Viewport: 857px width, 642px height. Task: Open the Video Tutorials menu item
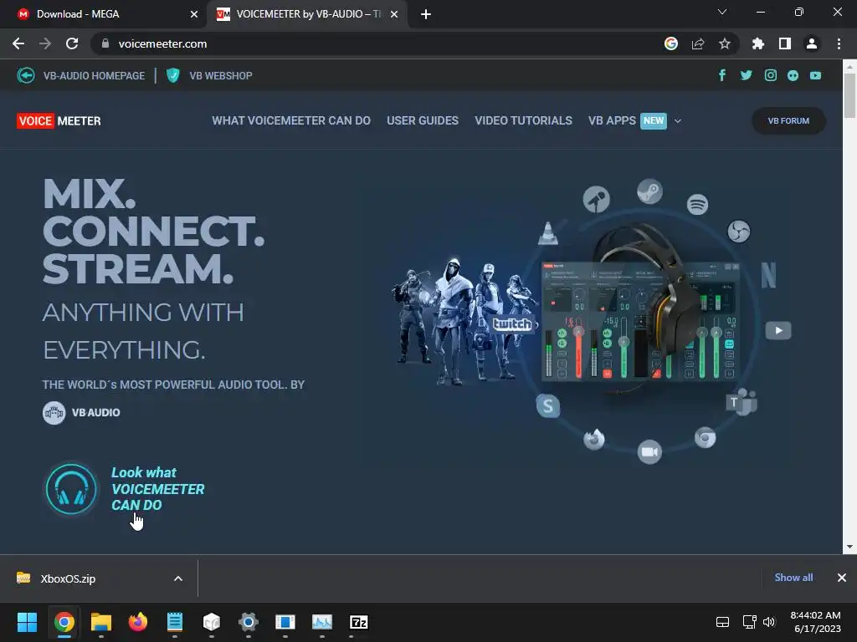pyautogui.click(x=524, y=120)
